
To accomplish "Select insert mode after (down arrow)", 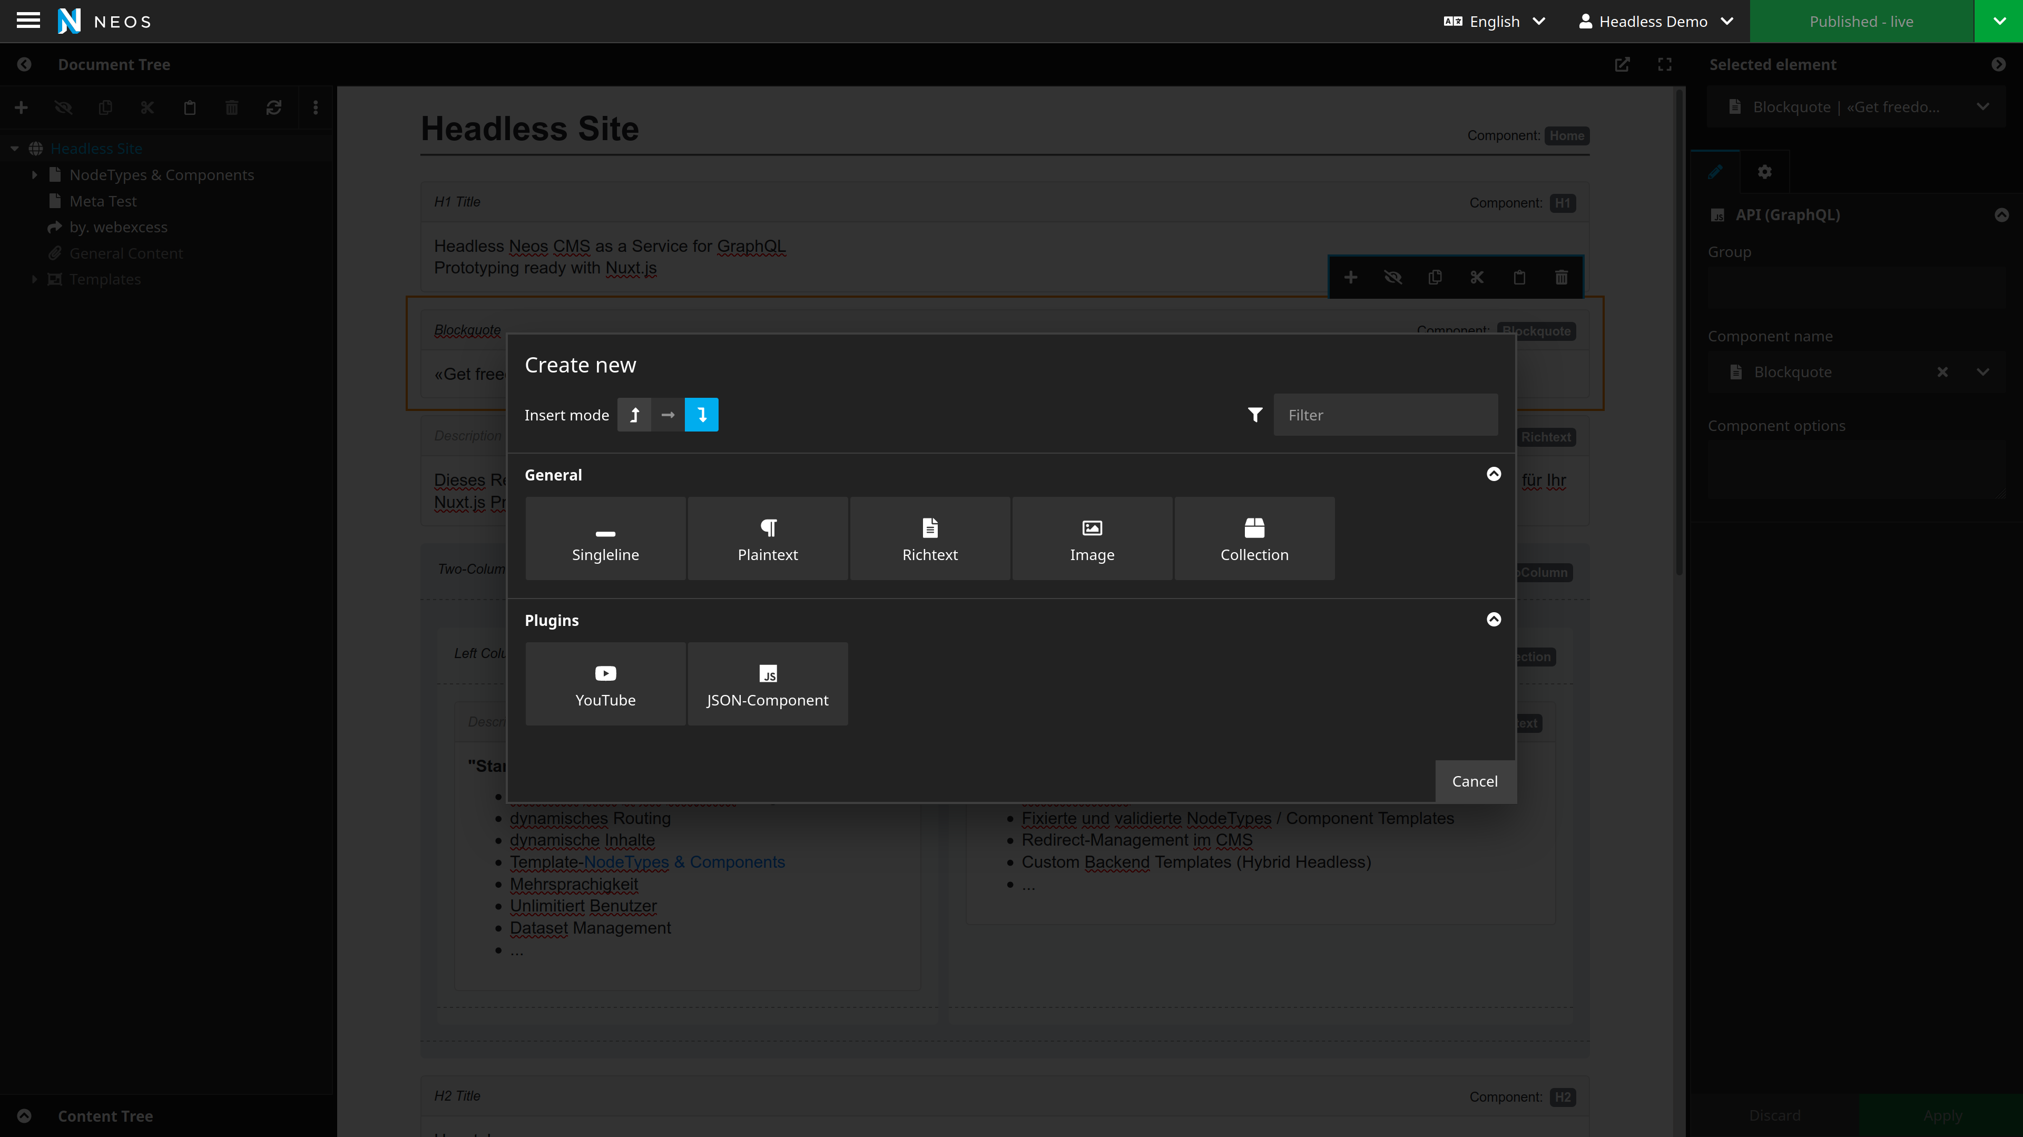I will (x=701, y=415).
